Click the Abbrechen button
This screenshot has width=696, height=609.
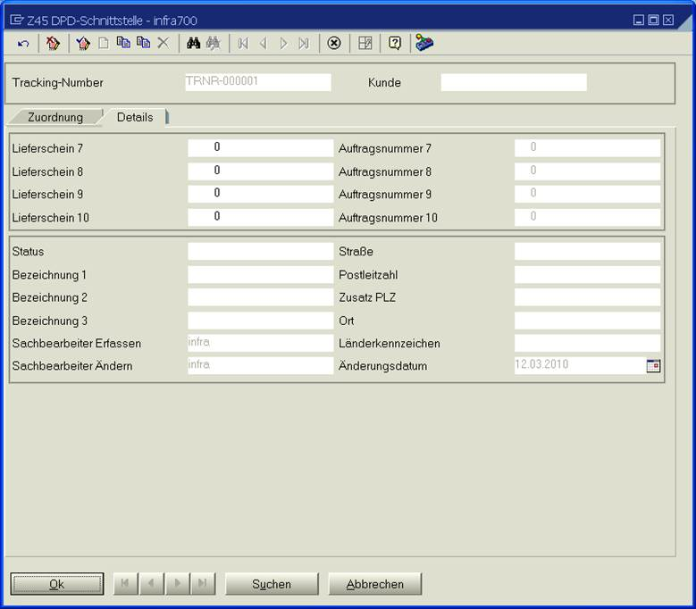tap(374, 584)
